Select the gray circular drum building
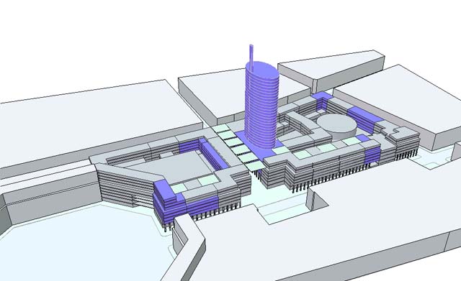 337,126
